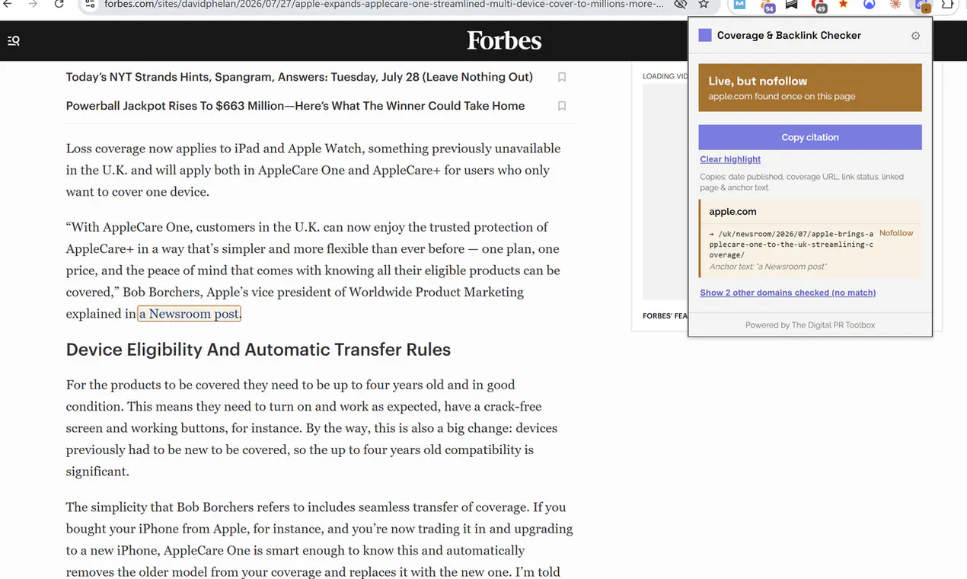Click the Forbes URL address bar
Screen dimensions: 967x579
tap(384, 5)
